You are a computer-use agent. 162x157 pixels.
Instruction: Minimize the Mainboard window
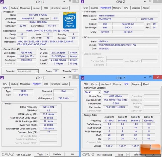(x=145, y=2)
